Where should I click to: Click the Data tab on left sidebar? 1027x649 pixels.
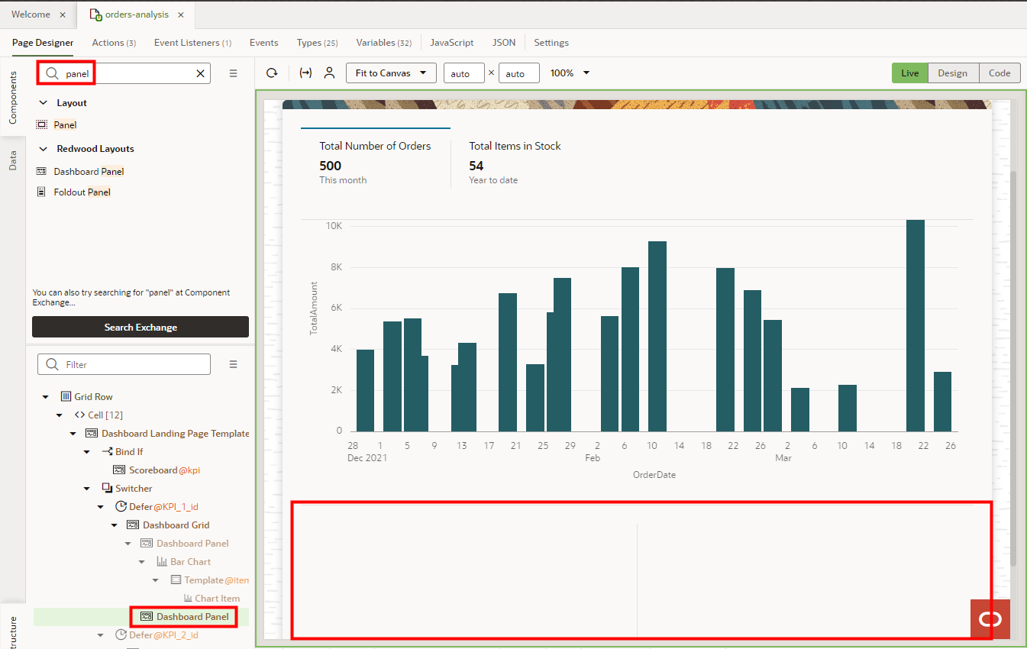(x=12, y=158)
